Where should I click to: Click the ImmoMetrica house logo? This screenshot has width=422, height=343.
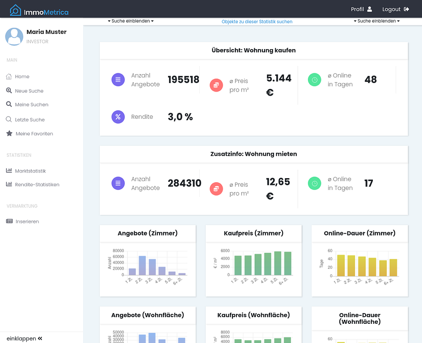pos(16,10)
